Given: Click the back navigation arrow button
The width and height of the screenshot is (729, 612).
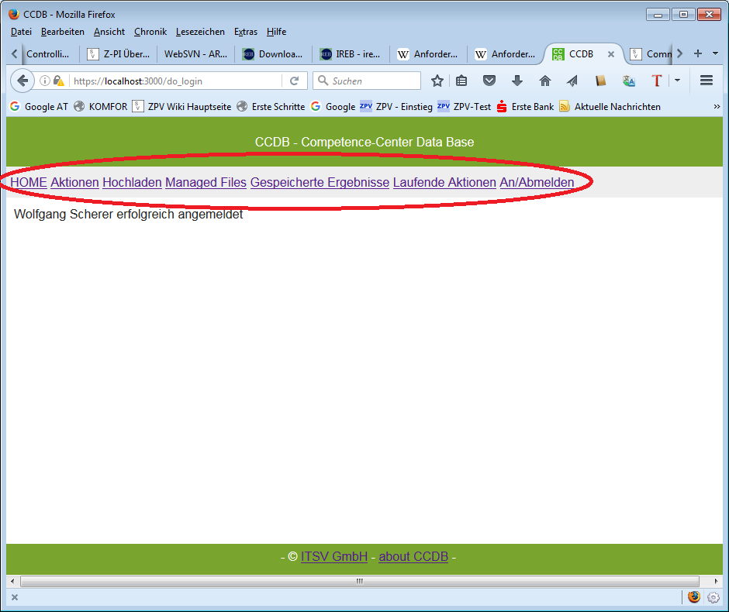Looking at the screenshot, I should tap(22, 81).
